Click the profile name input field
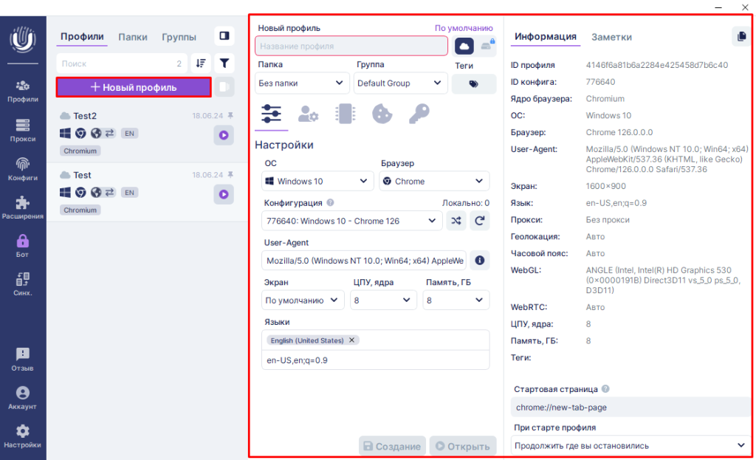The image size is (756, 460). (x=351, y=46)
